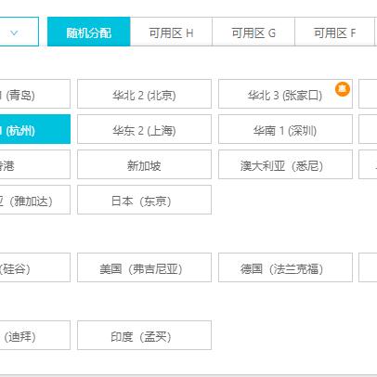
Task: Select the (迪拜) region
Action: pos(35,335)
